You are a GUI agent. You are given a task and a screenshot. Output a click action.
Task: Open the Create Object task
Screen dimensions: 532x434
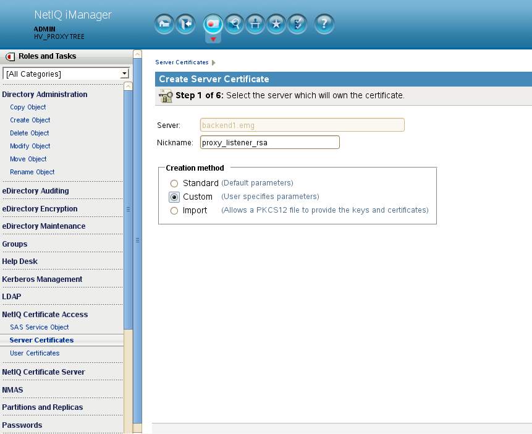pos(30,120)
